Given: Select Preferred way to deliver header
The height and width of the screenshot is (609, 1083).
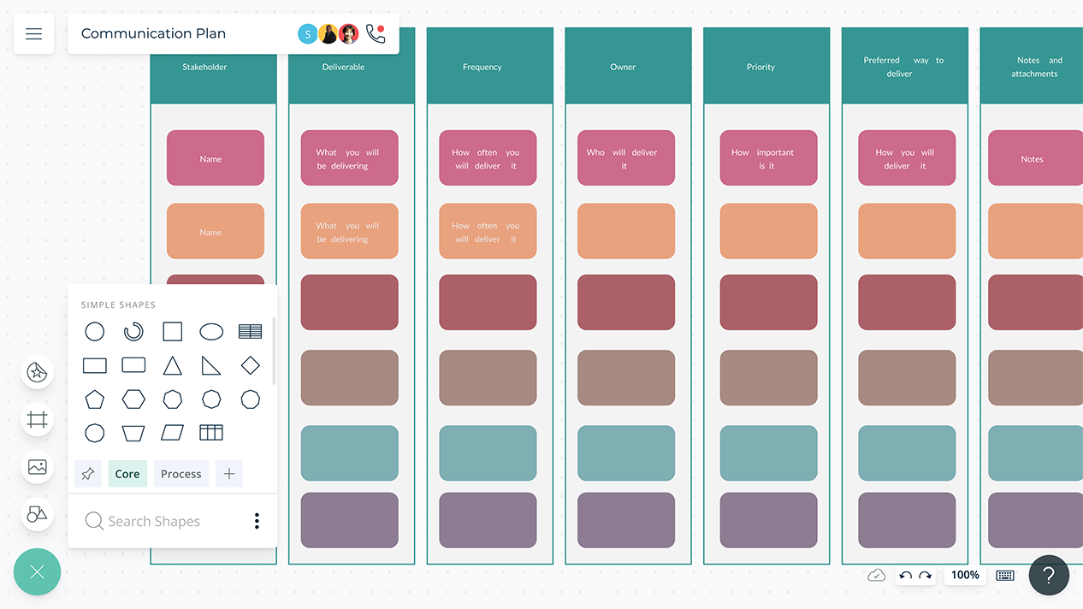Looking at the screenshot, I should point(905,67).
